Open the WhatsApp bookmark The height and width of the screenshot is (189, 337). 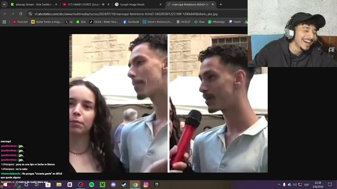tap(216, 22)
